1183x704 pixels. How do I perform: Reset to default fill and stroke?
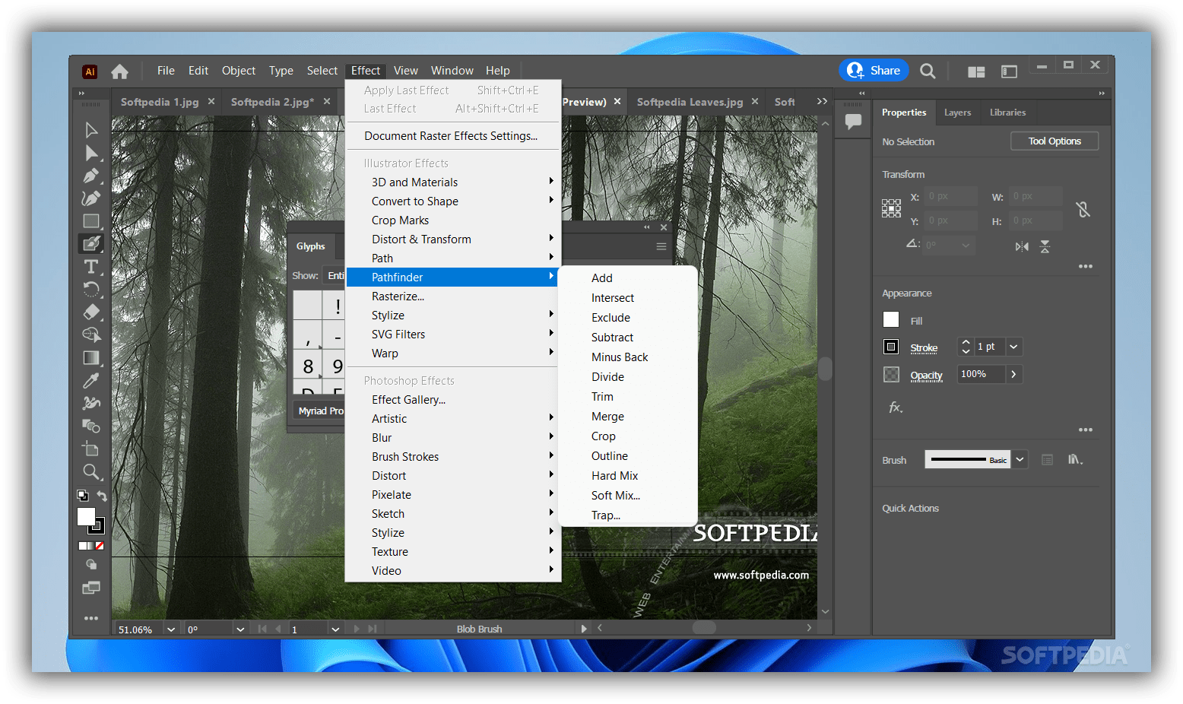(83, 496)
